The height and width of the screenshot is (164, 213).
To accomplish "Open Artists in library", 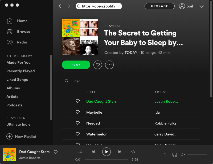I will [12, 97].
